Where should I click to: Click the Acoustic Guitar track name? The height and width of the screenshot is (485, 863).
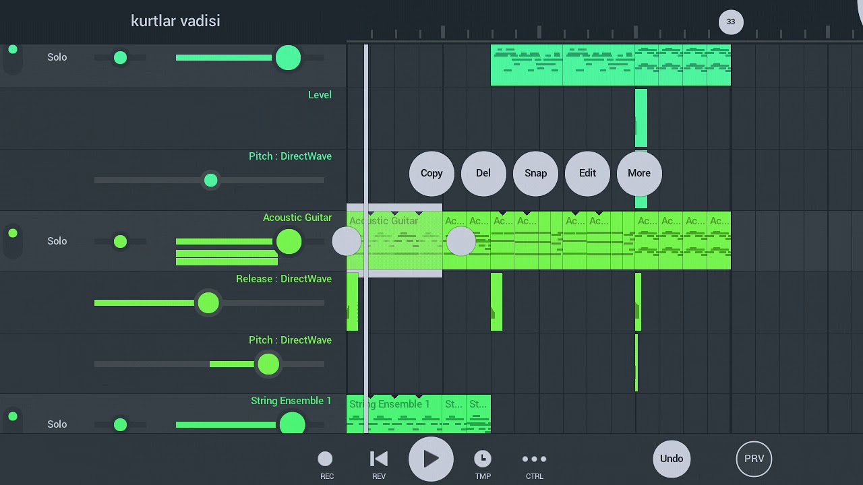tap(297, 218)
